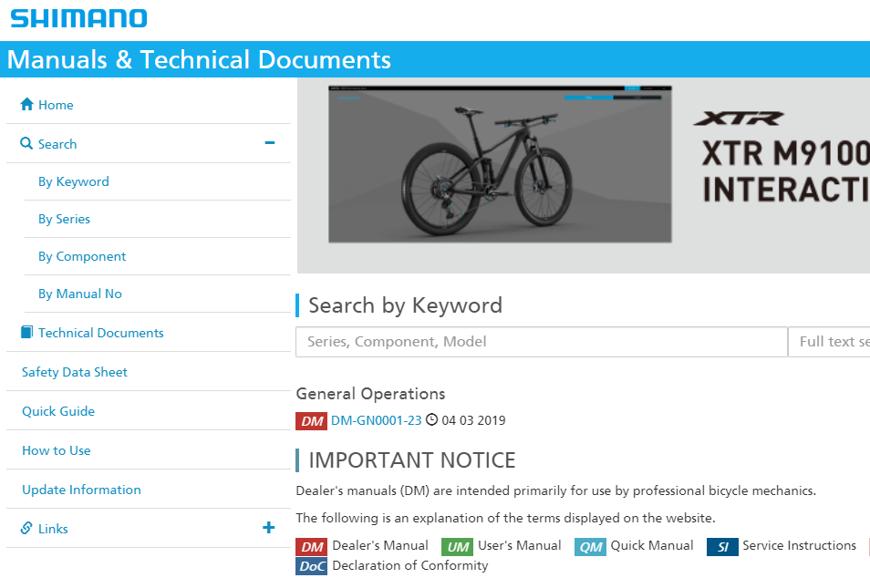Select By Series search option
Screen dimensions: 870x578
coord(64,219)
